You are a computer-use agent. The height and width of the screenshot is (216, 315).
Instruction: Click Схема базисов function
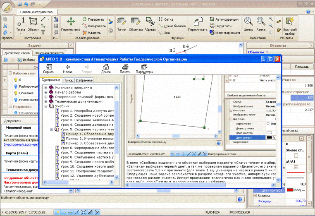click(x=172, y=26)
